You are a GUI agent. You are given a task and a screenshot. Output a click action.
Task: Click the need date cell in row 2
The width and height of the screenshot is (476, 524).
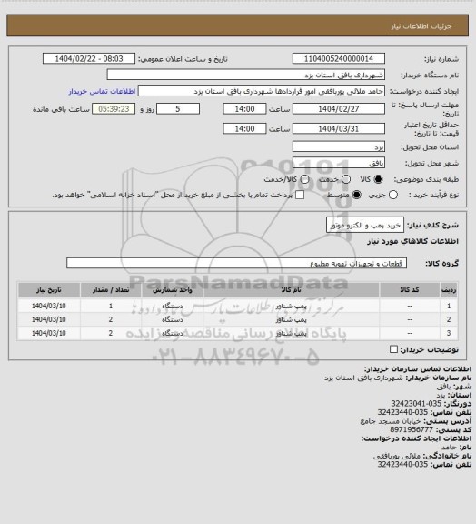49,320
